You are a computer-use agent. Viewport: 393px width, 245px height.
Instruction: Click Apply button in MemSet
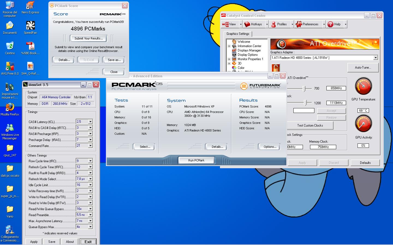[34, 242]
